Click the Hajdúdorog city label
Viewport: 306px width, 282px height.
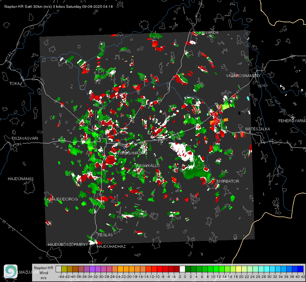[x=64, y=199]
